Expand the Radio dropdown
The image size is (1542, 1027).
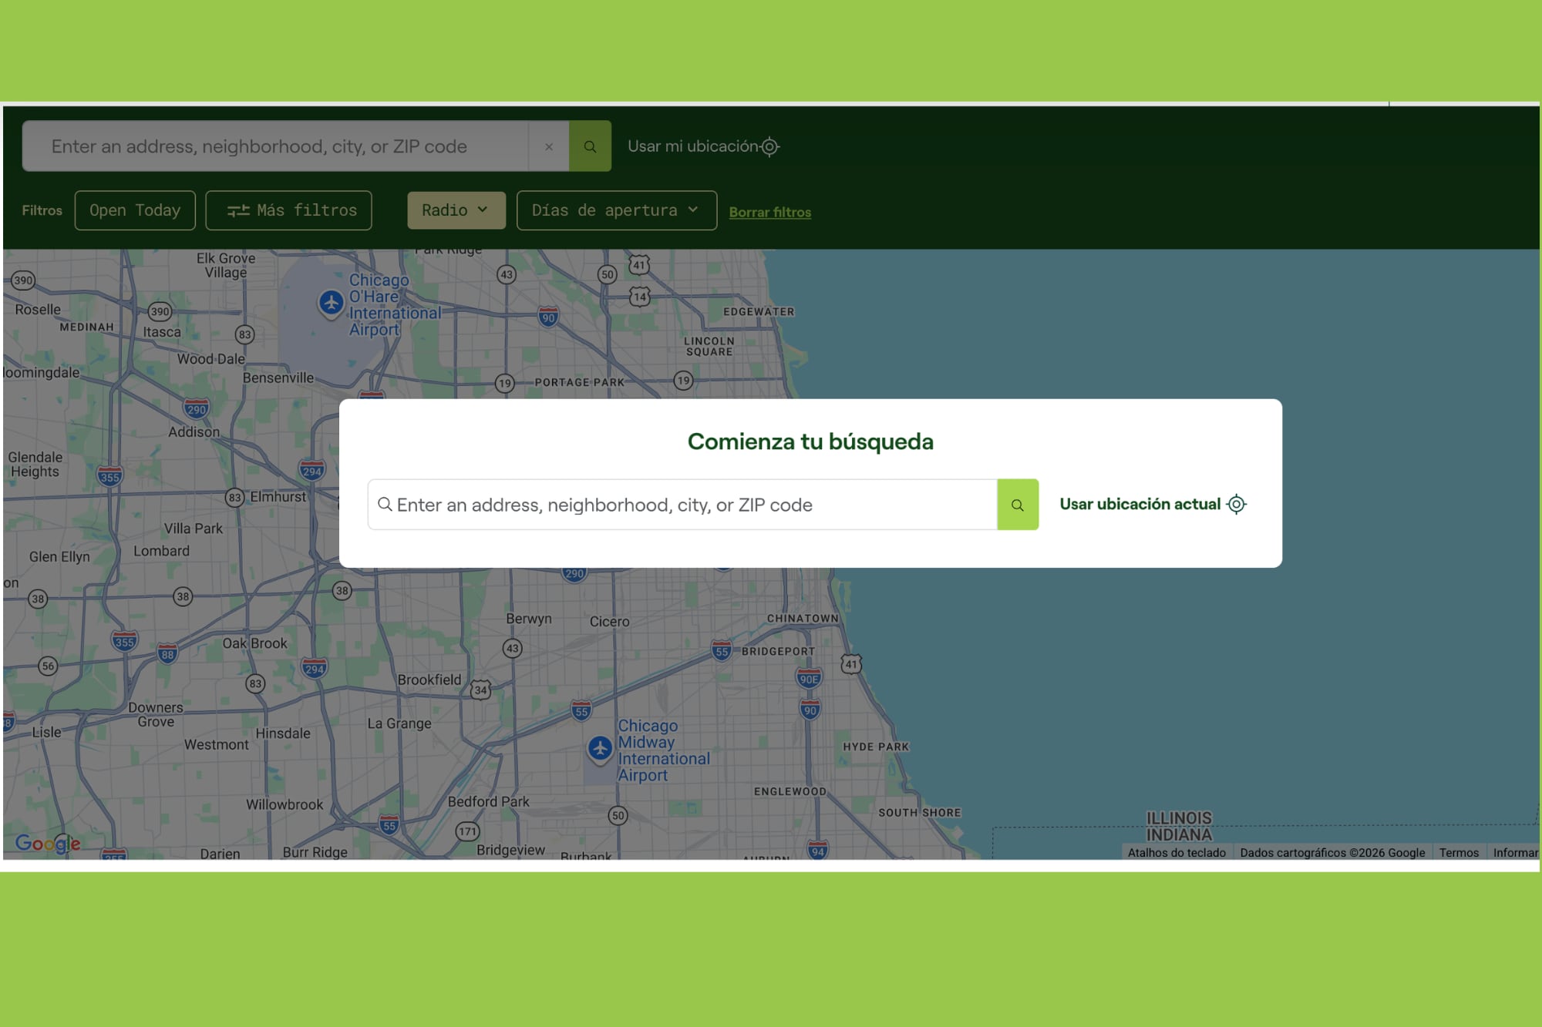(456, 210)
